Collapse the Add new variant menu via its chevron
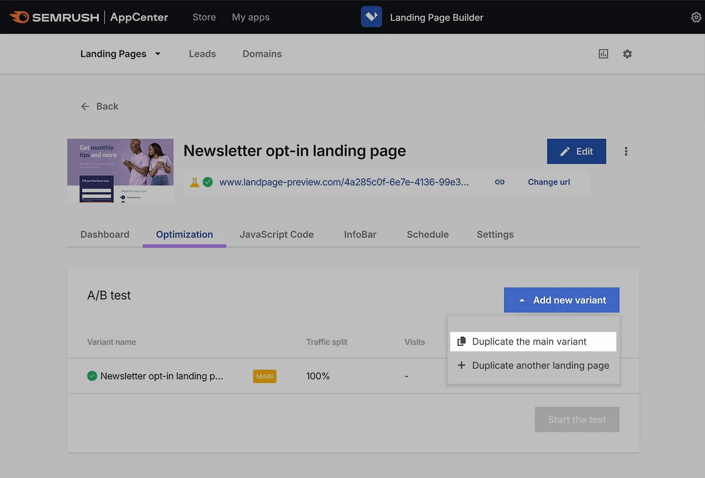The width and height of the screenshot is (705, 478). 523,300
